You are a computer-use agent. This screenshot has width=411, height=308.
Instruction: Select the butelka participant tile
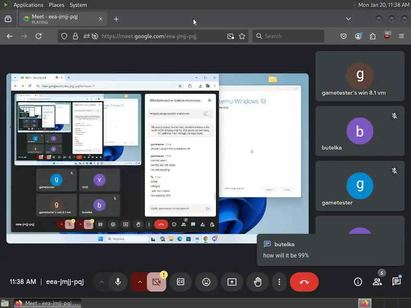click(360, 131)
